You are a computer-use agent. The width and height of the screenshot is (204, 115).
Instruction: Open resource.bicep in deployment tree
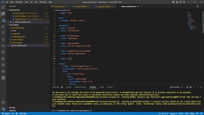[18, 40]
